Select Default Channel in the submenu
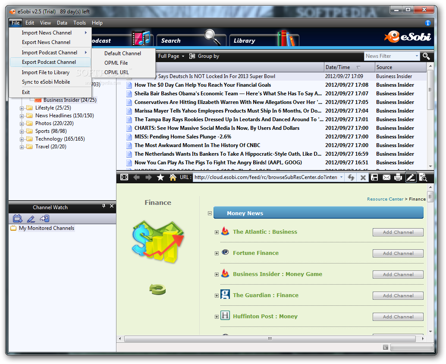446x364 pixels. 123,53
